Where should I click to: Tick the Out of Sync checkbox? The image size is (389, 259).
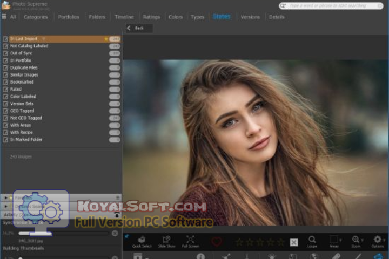[5, 53]
